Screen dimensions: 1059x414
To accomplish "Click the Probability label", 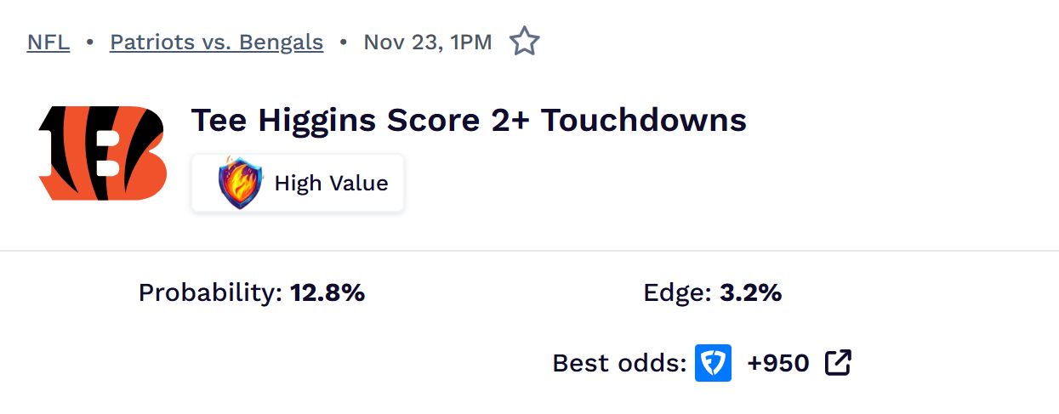I will (x=210, y=293).
